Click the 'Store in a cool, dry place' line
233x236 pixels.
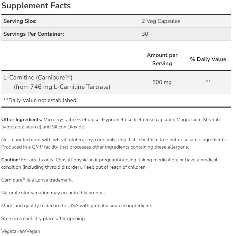coord(43,218)
